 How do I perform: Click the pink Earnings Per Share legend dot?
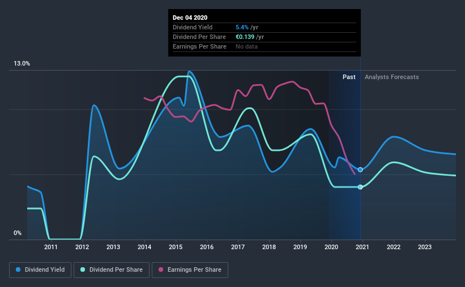pos(161,269)
